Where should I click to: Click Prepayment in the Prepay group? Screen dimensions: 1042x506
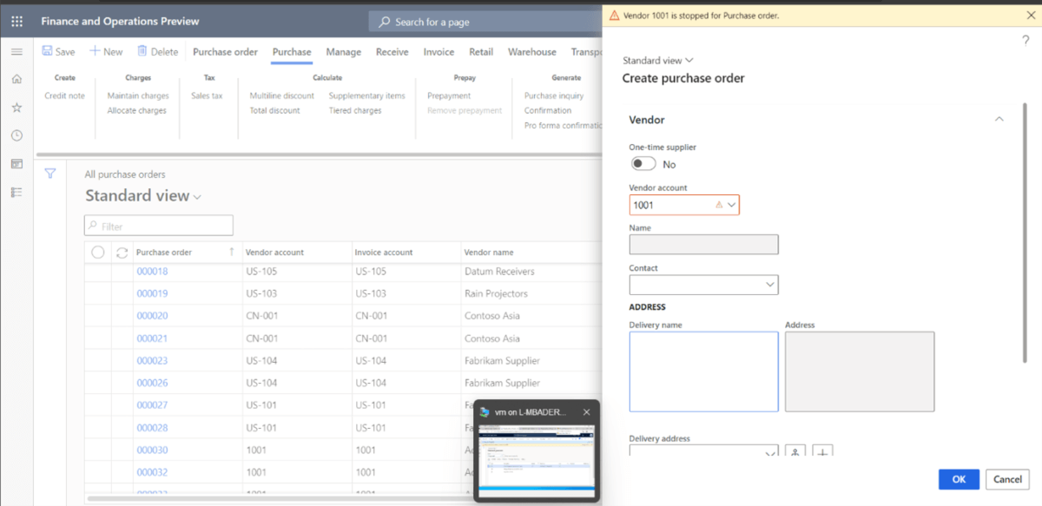449,96
